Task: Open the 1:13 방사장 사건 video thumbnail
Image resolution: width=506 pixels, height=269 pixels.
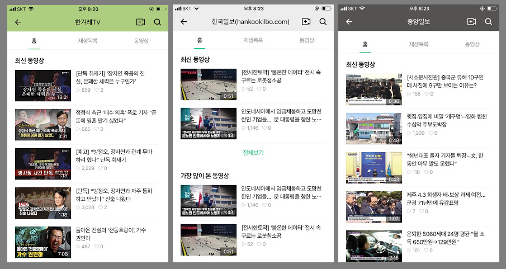Action: click(x=43, y=164)
